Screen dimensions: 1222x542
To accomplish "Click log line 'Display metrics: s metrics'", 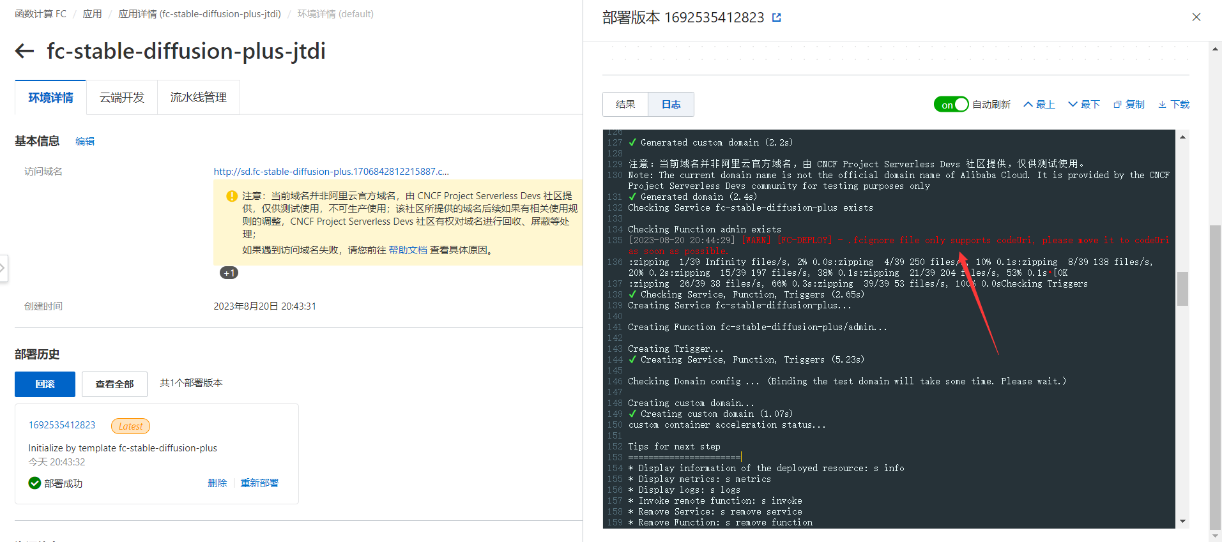I will tap(699, 479).
